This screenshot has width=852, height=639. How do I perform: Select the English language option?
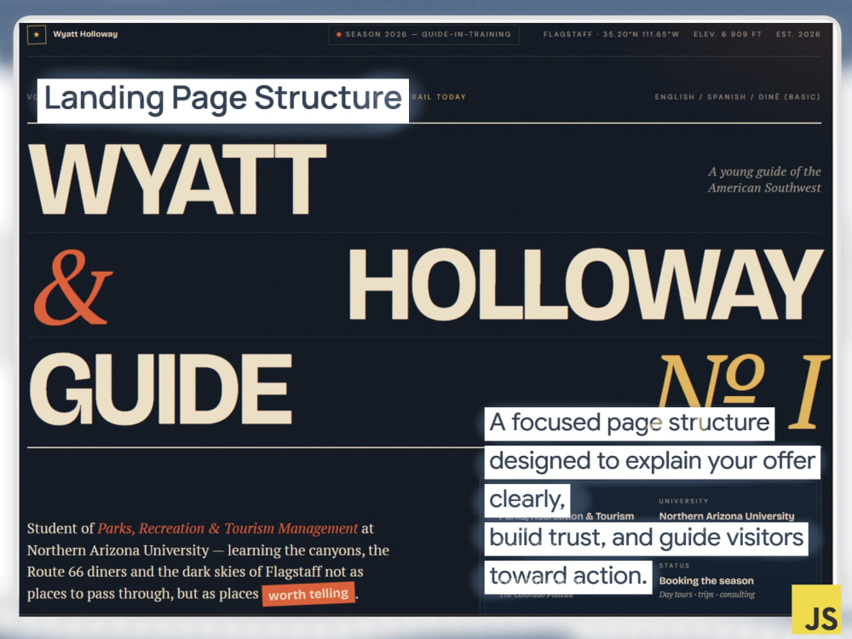[x=674, y=97]
